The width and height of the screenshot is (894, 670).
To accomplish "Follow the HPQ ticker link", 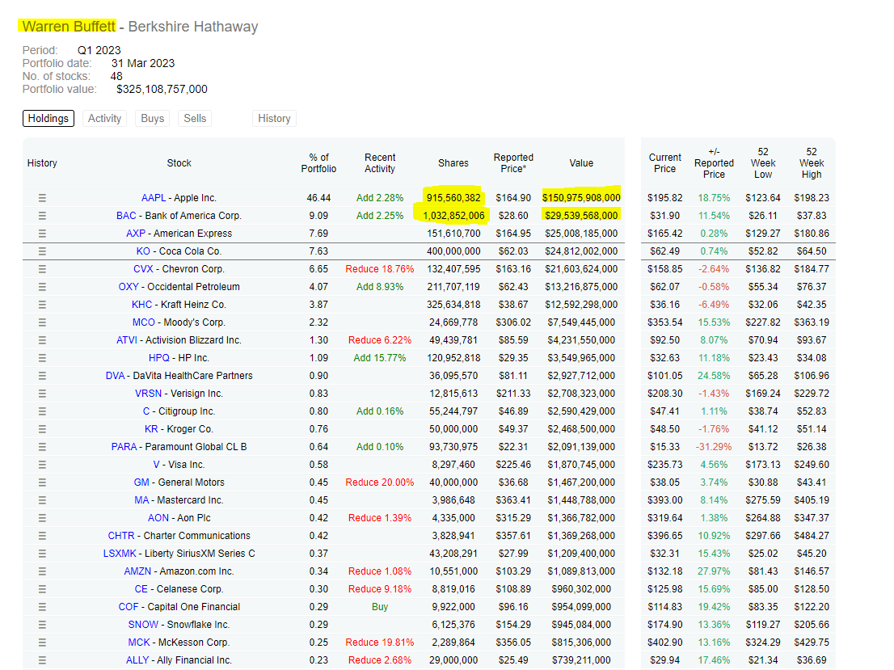I will coord(159,358).
